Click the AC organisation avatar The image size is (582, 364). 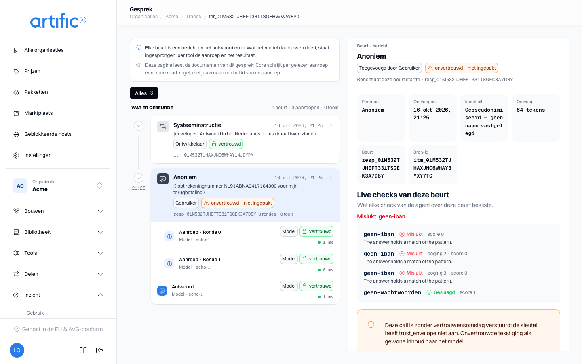pos(20,186)
